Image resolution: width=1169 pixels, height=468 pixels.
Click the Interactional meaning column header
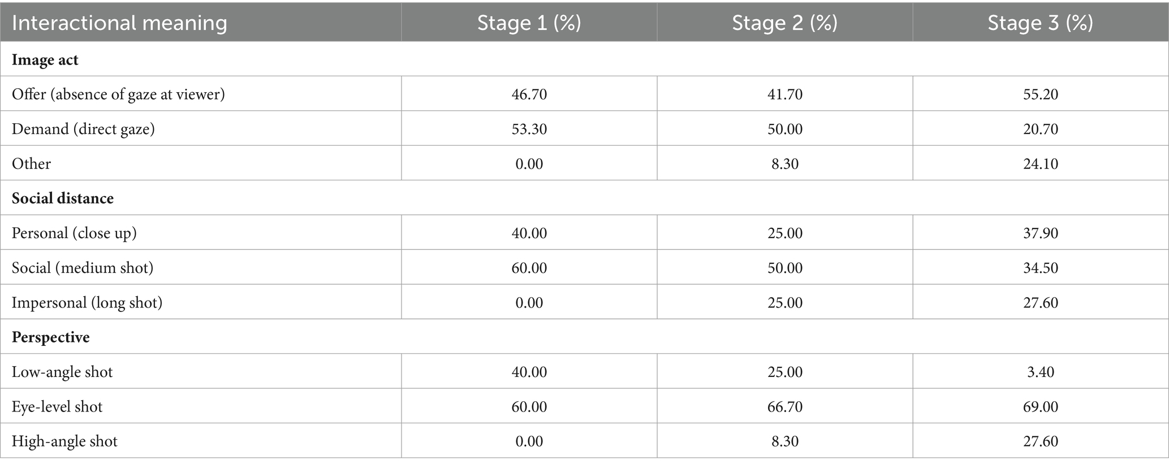119,23
